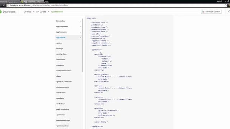Click <supports-screens /> code line
The width and height of the screenshot is (230, 129).
pos(100,40)
